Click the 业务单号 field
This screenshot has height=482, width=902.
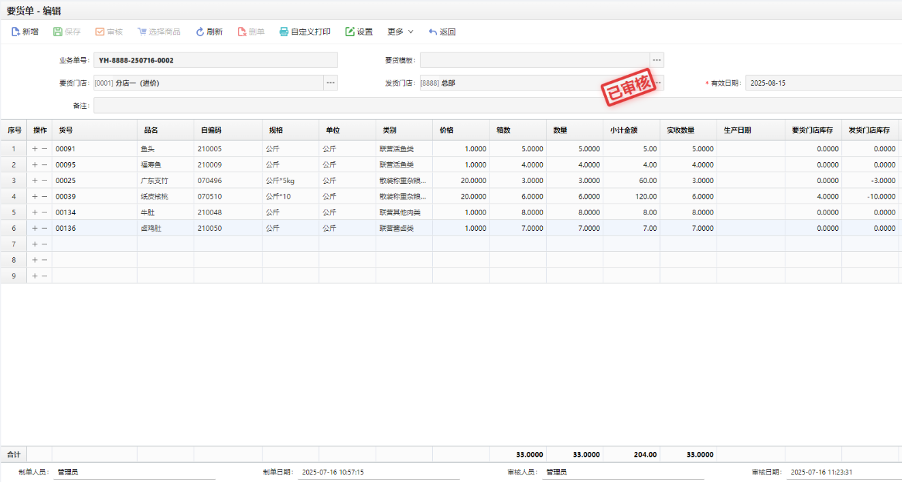pyautogui.click(x=215, y=60)
